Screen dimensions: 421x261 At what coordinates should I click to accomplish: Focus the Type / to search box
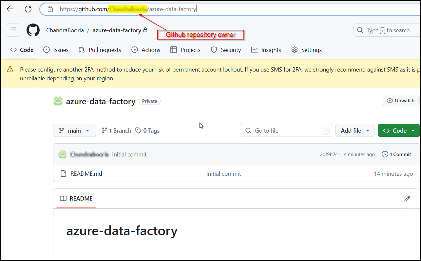click(x=387, y=30)
